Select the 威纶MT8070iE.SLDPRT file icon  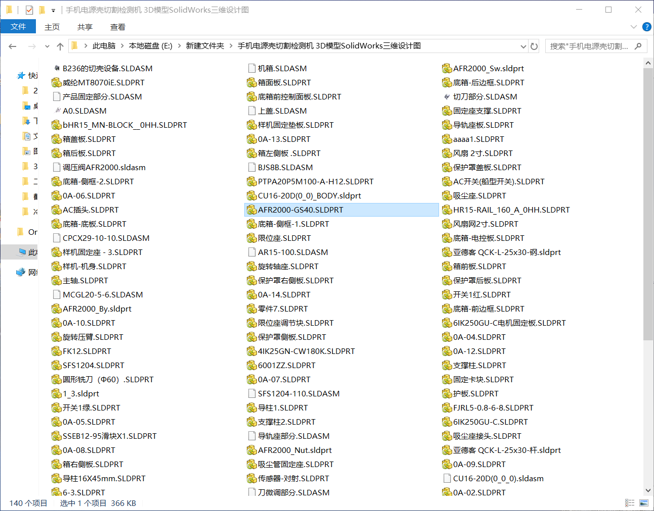pyautogui.click(x=56, y=82)
